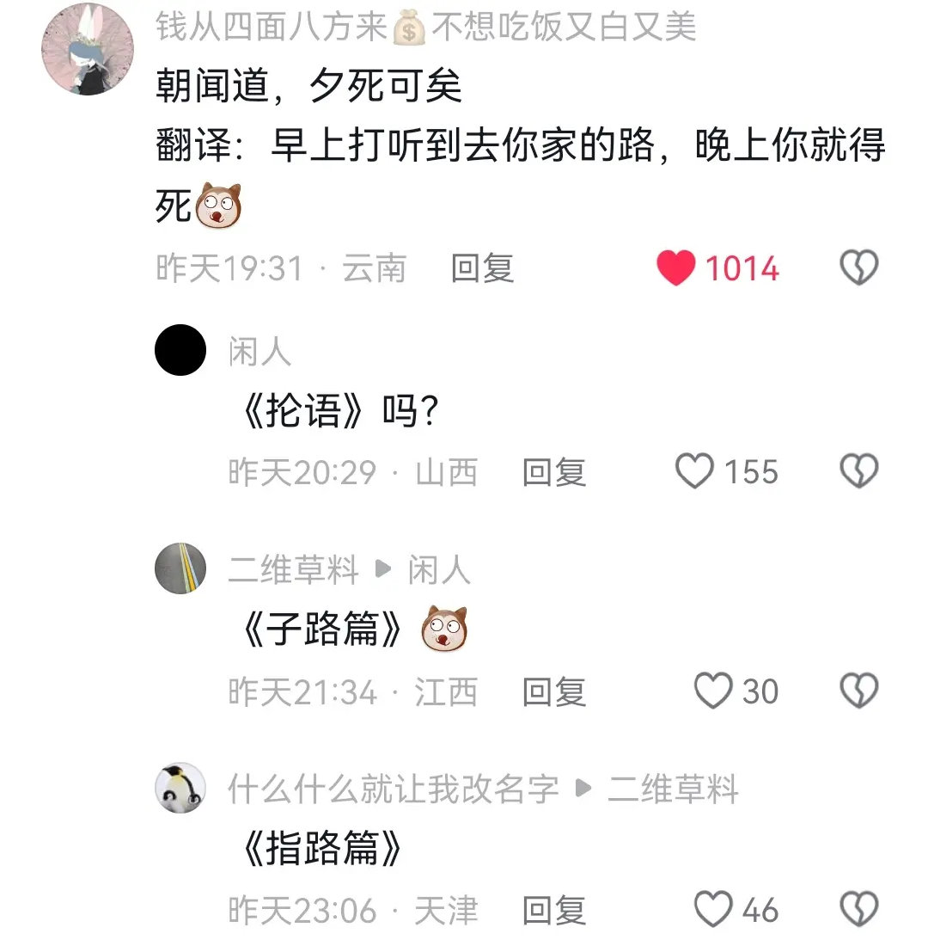The width and height of the screenshot is (928, 952).
Task: Like the 《指路篇》 reply with 46 likes
Action: pyautogui.click(x=713, y=909)
